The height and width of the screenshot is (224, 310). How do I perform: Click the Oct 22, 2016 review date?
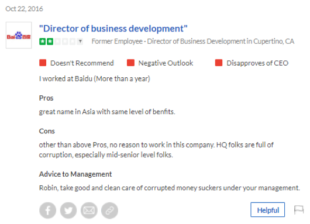coord(24,9)
